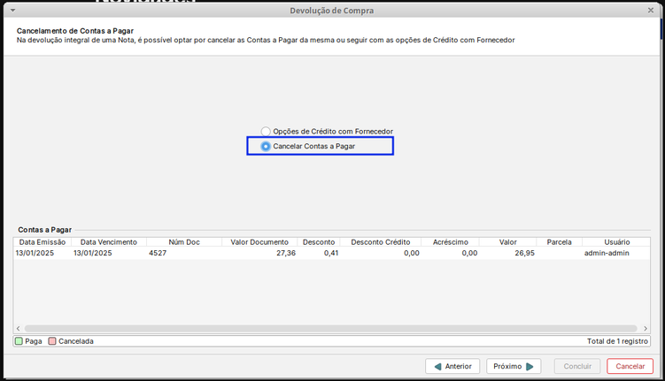Image resolution: width=665 pixels, height=381 pixels.
Task: Click the Valor Documento column header
Action: point(259,241)
